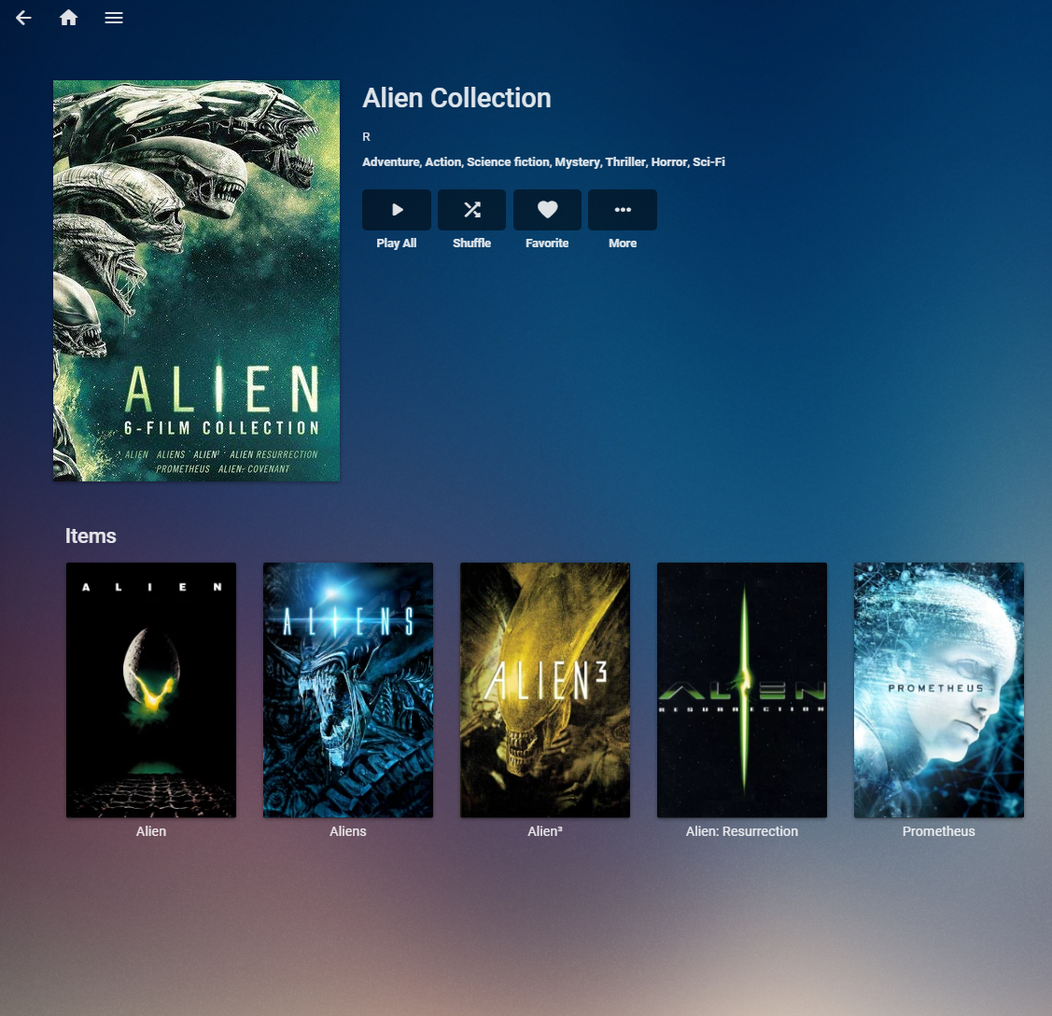Click the R rating label

pos(366,137)
